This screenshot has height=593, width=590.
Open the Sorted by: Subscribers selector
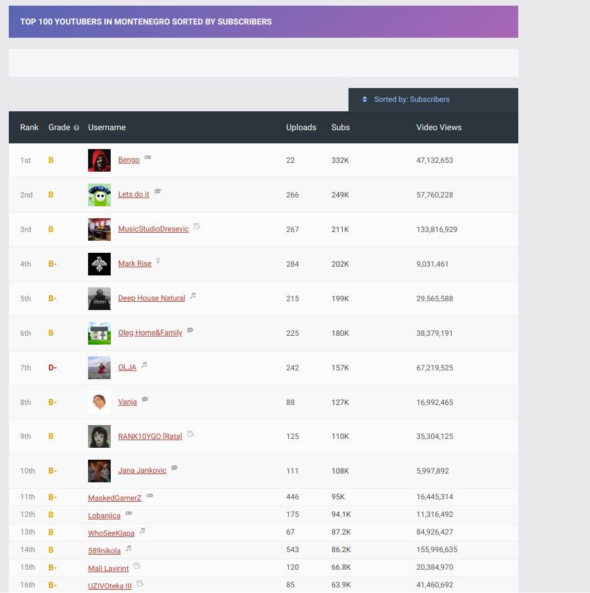(411, 99)
